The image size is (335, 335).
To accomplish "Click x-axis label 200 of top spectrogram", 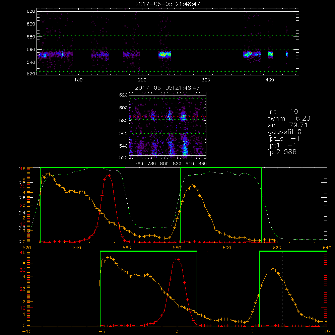I will 142,80.
